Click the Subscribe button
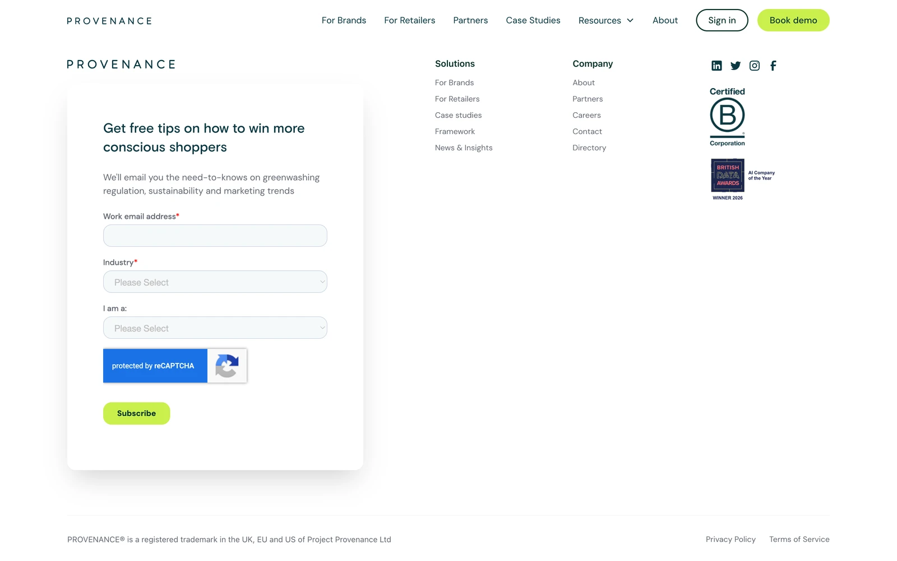This screenshot has height=561, width=897. [136, 413]
